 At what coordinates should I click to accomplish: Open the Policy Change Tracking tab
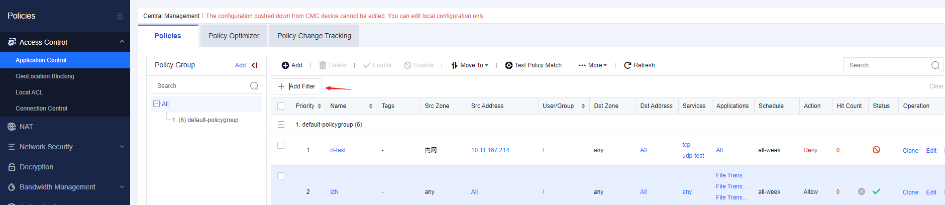[314, 36]
